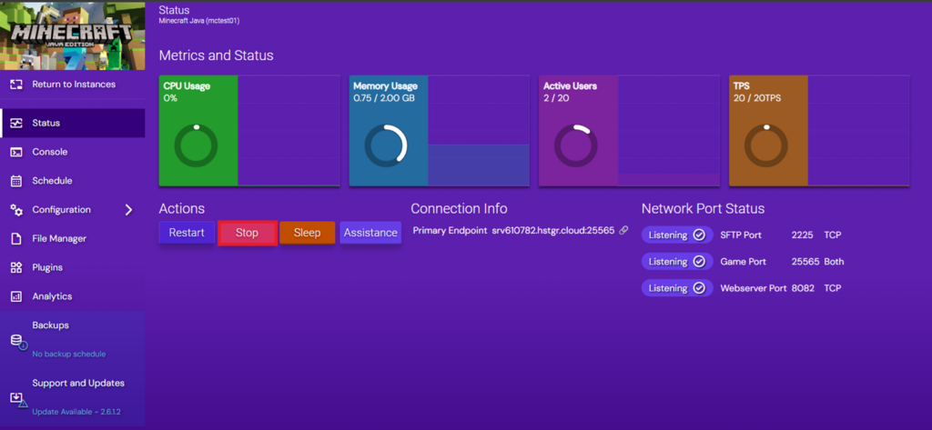Open the Console menu item
The height and width of the screenshot is (430, 932).
click(73, 152)
